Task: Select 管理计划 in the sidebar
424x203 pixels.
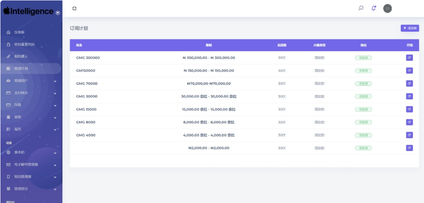Action: tap(21, 69)
